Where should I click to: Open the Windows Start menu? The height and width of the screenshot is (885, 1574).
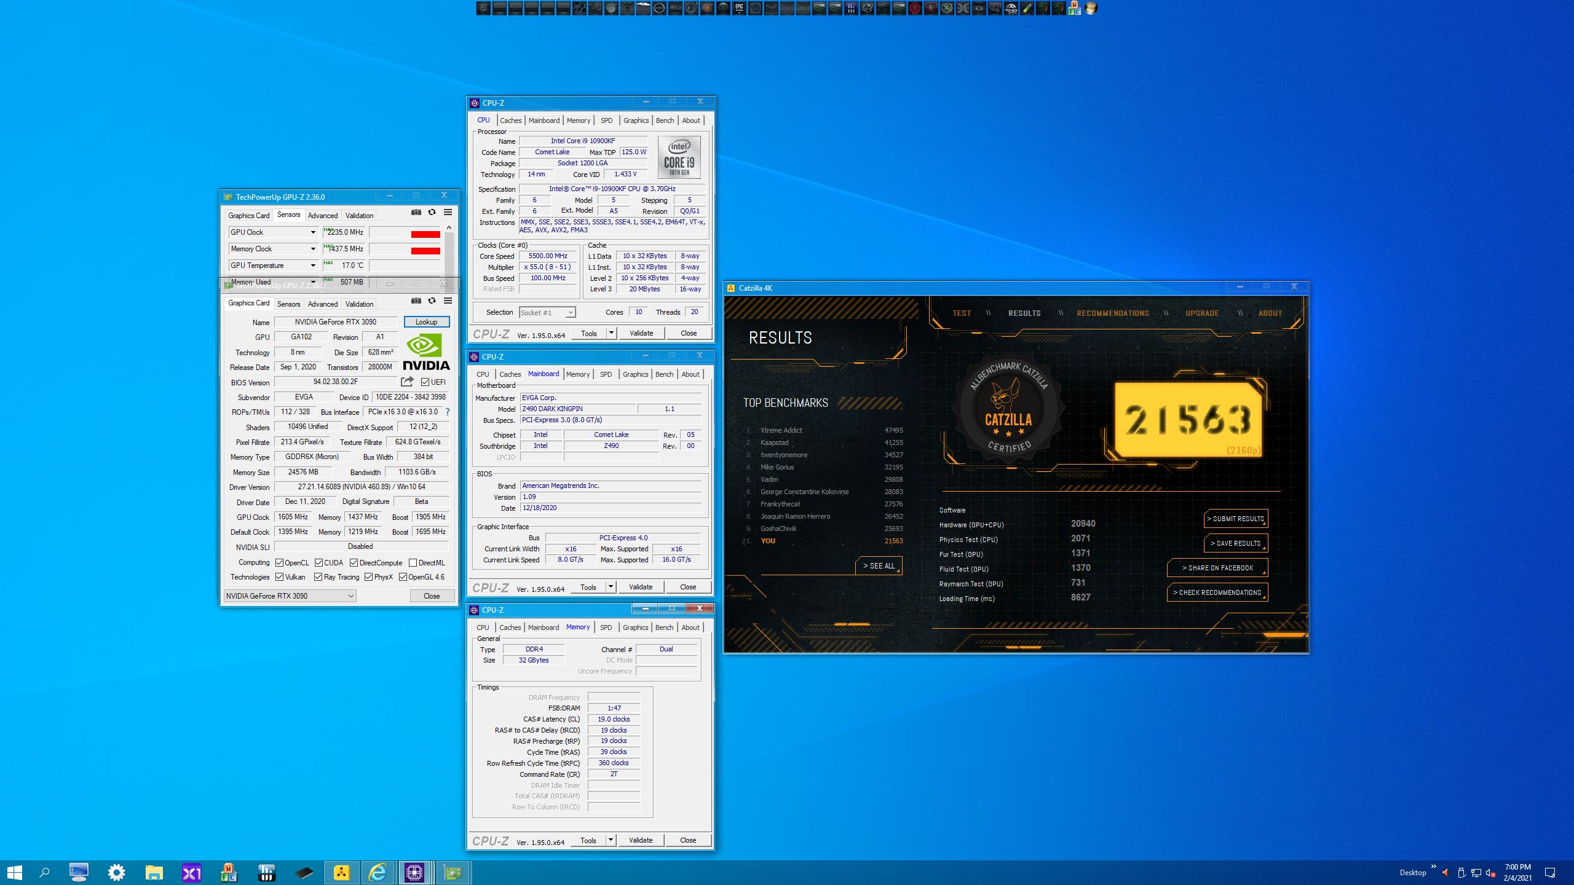point(15,873)
